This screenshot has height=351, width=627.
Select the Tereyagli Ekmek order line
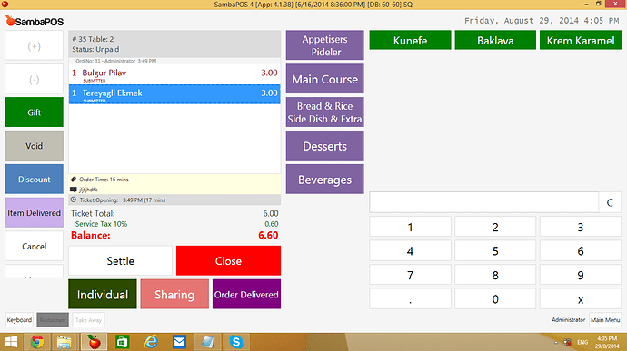[x=174, y=94]
